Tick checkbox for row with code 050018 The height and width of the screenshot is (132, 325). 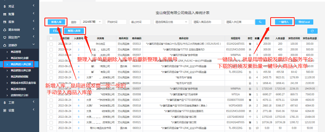(x=51, y=106)
